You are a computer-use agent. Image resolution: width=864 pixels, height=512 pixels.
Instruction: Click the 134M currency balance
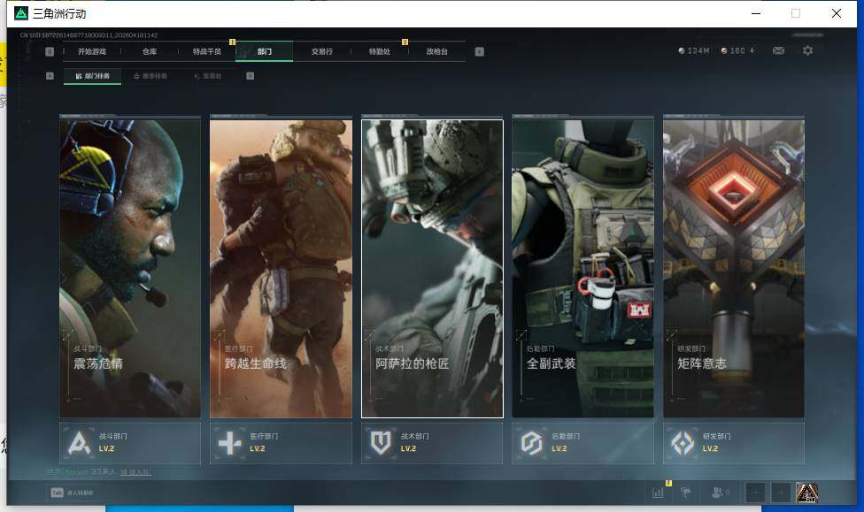click(x=694, y=50)
